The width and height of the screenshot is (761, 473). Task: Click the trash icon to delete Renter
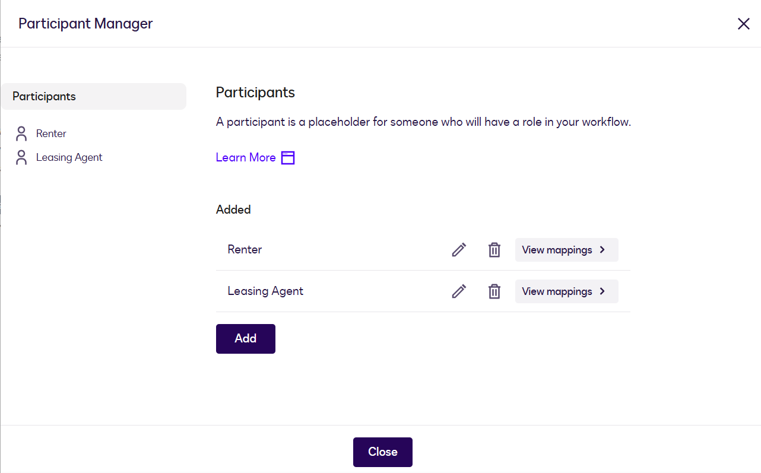coord(494,249)
